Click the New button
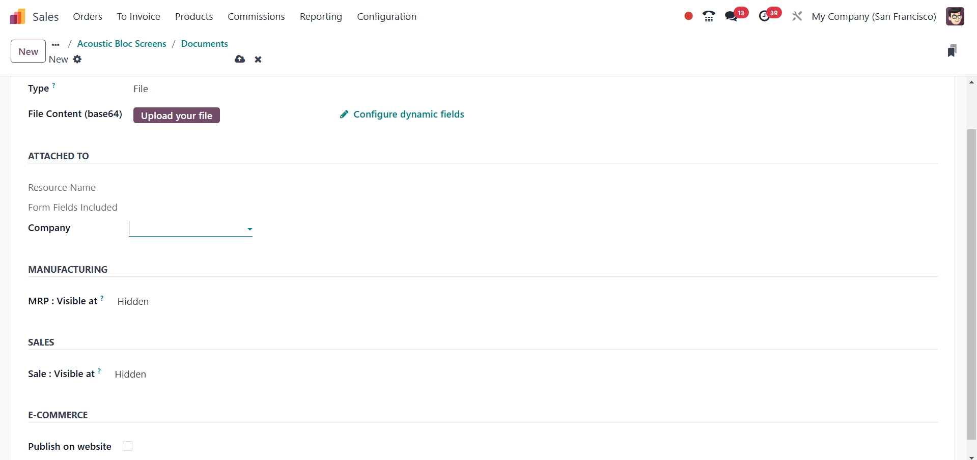 pyautogui.click(x=29, y=51)
